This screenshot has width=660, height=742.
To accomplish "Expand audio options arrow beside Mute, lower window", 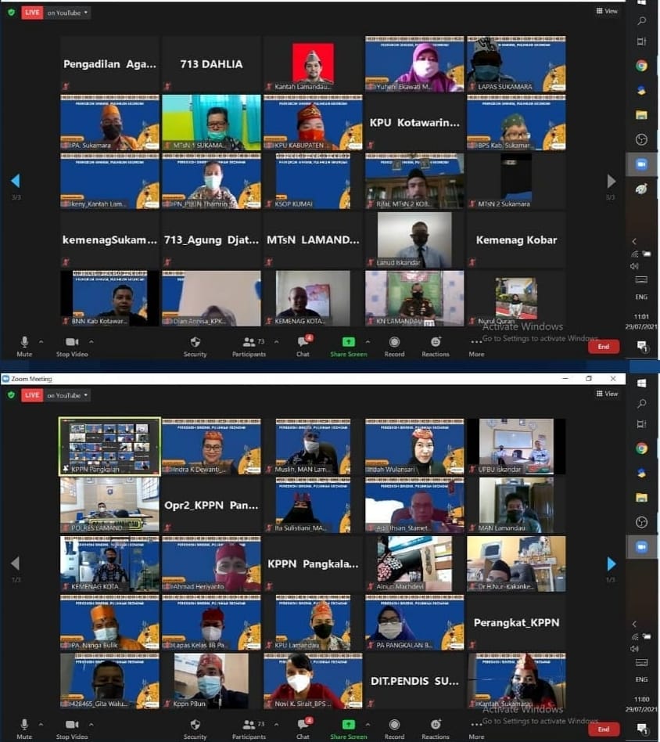I will (x=41, y=724).
